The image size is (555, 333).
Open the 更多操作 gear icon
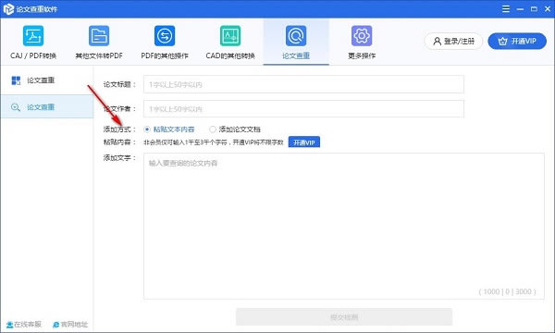point(362,36)
